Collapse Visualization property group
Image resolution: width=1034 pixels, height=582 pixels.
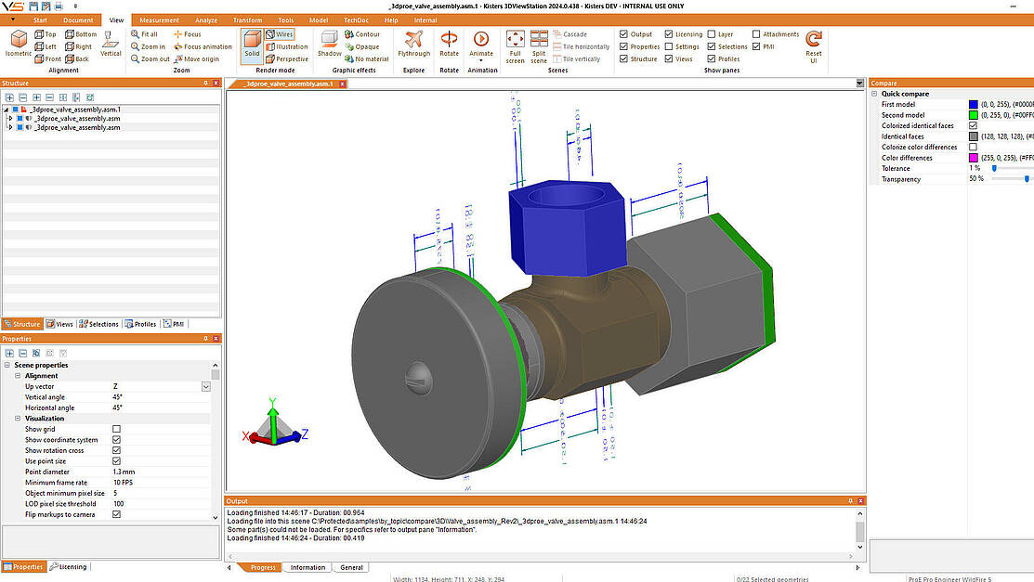[x=18, y=419]
